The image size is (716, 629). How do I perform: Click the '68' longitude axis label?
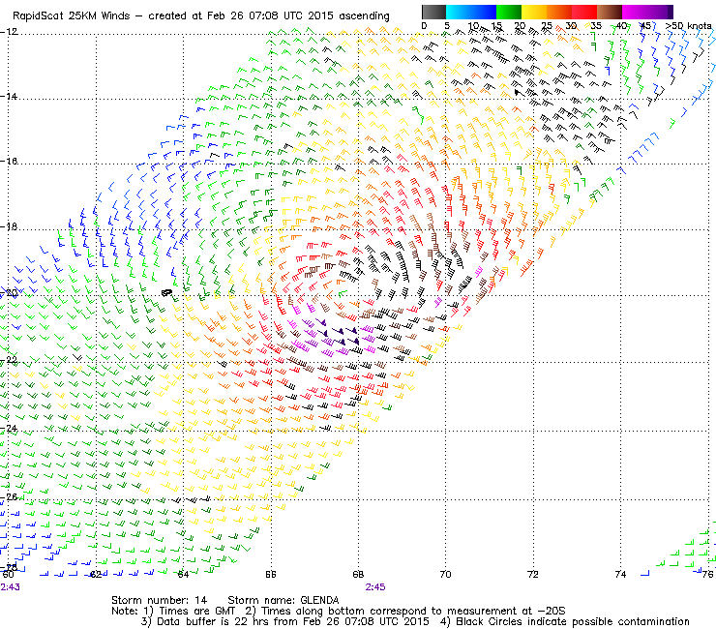point(358,574)
